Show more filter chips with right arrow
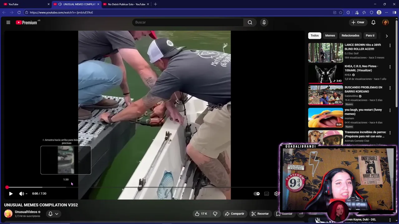This screenshot has width=399, height=224. tap(387, 36)
